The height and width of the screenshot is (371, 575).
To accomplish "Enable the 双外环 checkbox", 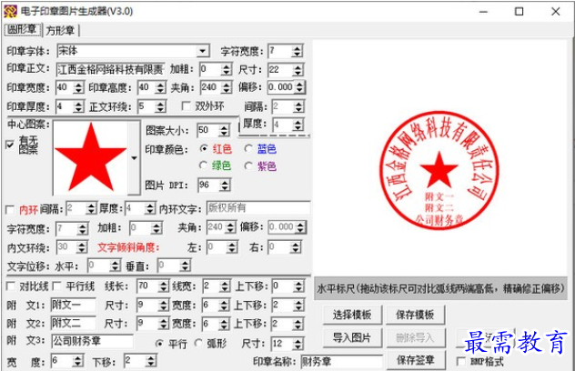I will tap(187, 106).
